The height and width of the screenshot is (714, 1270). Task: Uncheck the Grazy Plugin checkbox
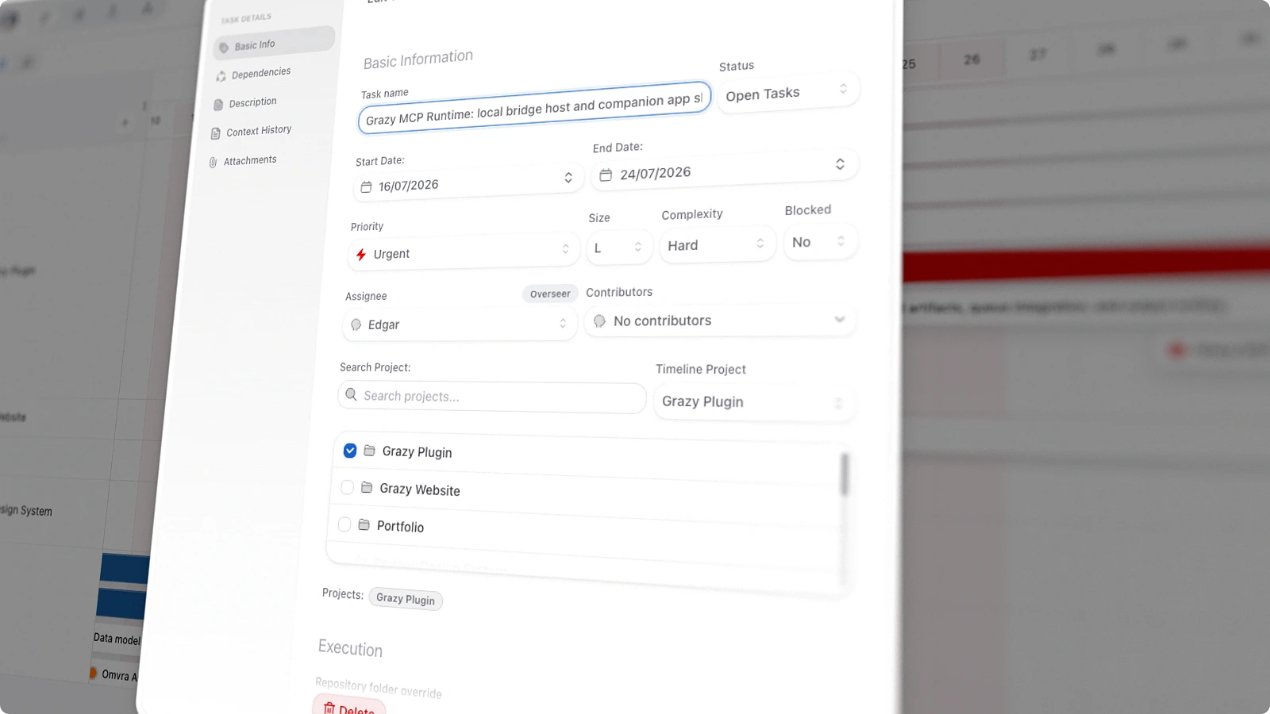350,451
